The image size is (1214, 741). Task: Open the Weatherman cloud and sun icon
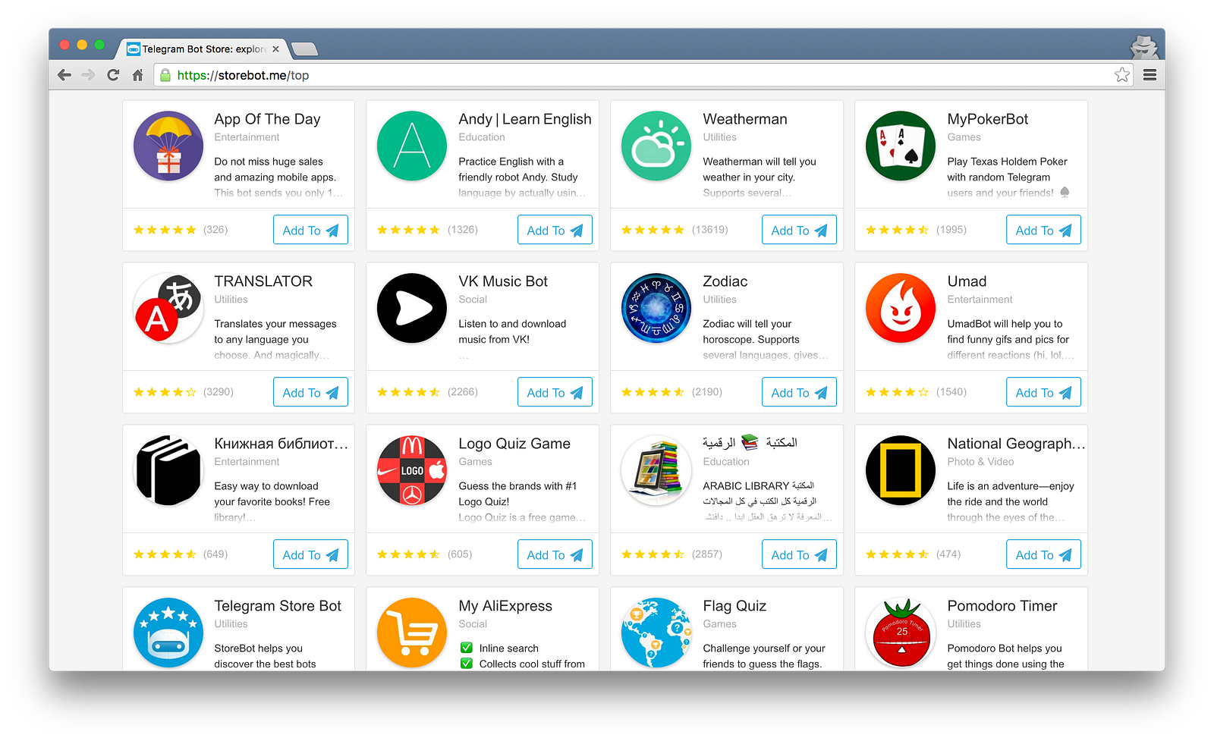(x=656, y=146)
